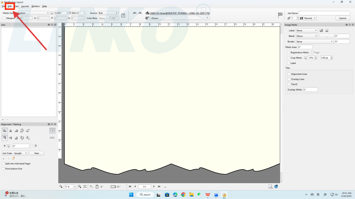
Task: Click the dashed-frame group icon in Alignment panel
Action: click(x=52, y=131)
